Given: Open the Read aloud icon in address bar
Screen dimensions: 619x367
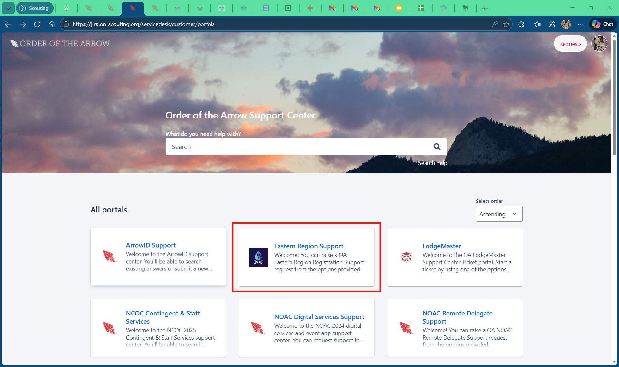Looking at the screenshot, I should (x=495, y=24).
